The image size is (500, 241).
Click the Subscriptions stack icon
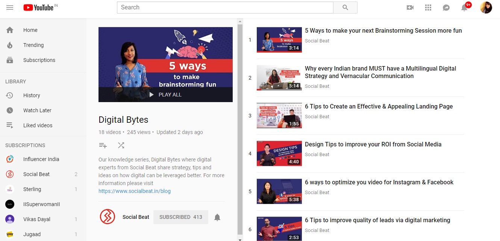coord(10,60)
